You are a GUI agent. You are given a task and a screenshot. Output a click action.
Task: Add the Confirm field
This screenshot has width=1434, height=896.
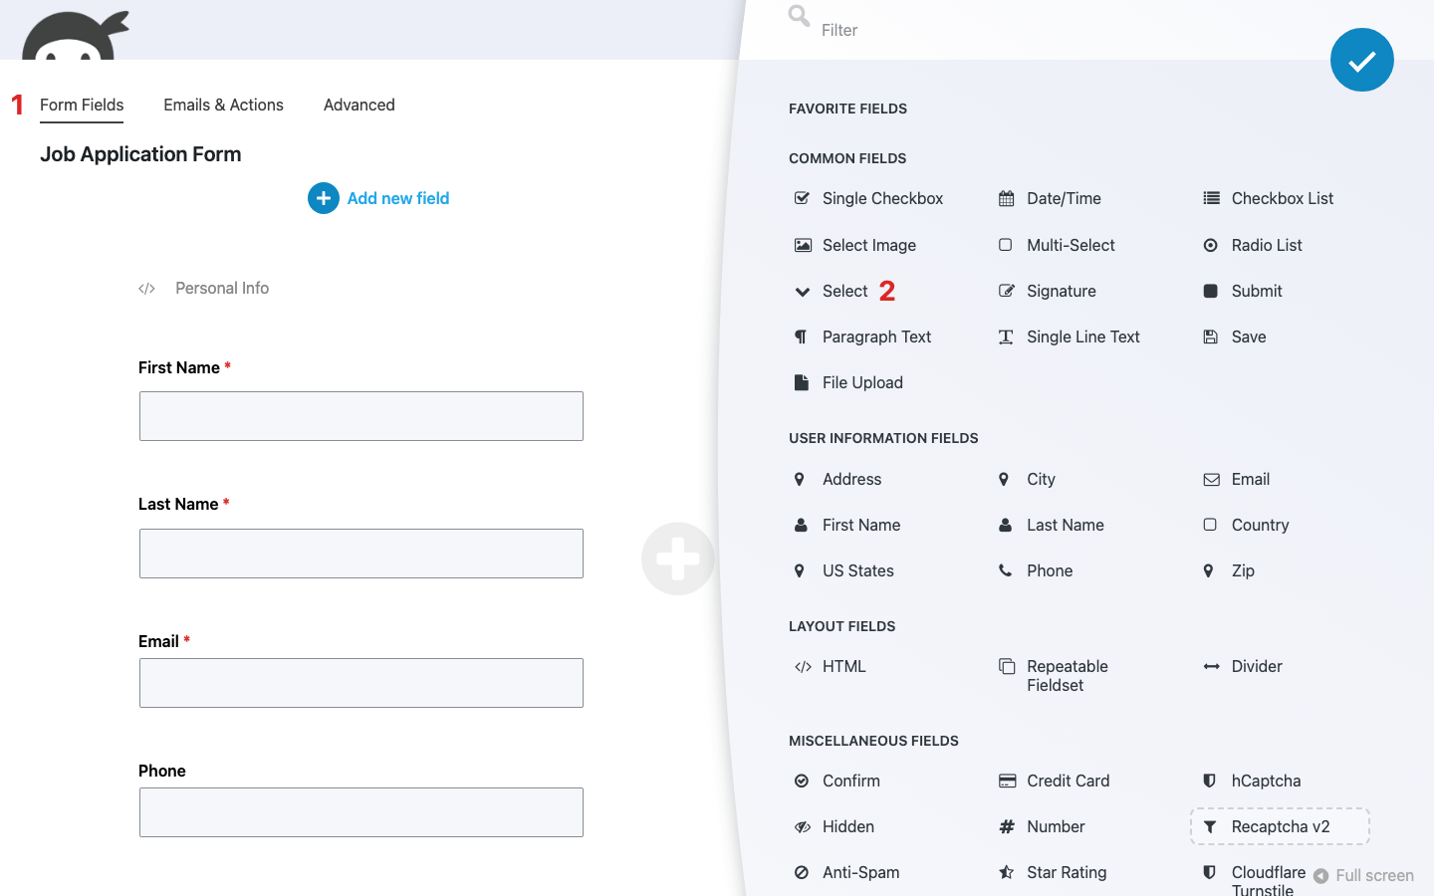836,781
